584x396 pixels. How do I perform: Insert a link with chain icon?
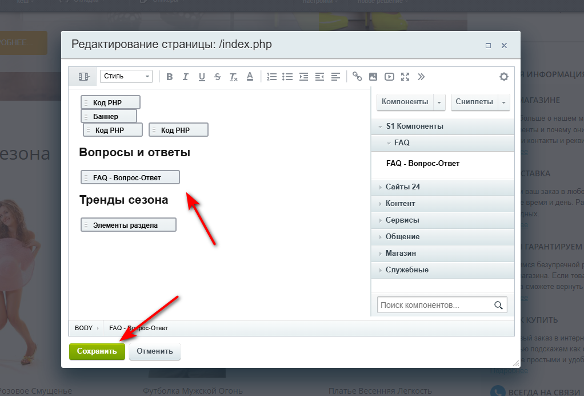coord(357,77)
